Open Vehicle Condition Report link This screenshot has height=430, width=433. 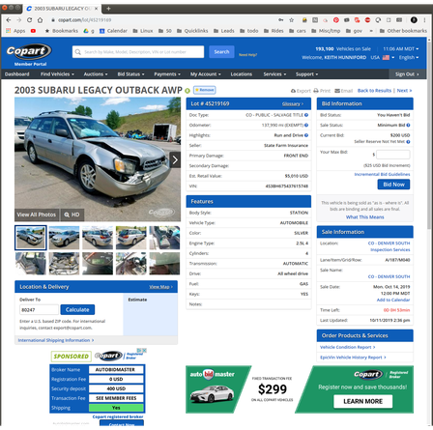348,347
